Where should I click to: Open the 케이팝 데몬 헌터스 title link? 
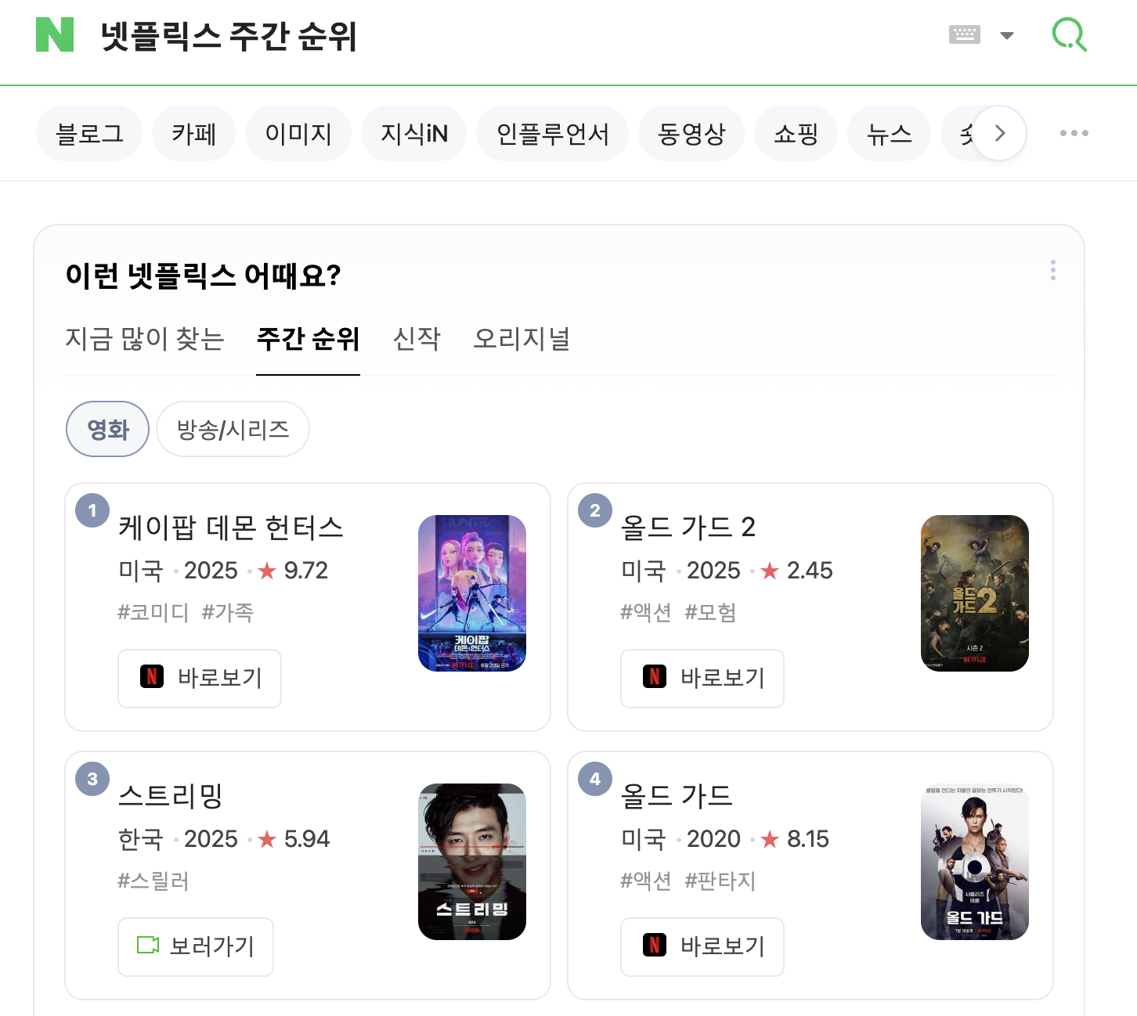click(231, 528)
